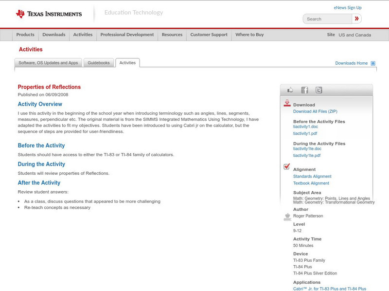389x291 pixels.
Task: Click inside the Search field
Action: (327, 19)
